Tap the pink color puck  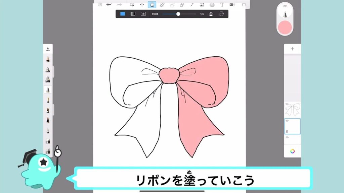(285, 27)
